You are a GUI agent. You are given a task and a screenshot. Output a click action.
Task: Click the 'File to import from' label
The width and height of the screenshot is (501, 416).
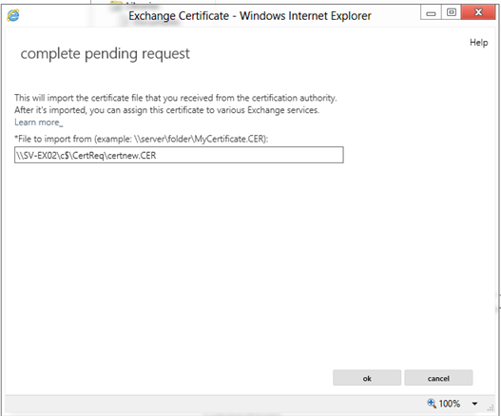pos(142,139)
